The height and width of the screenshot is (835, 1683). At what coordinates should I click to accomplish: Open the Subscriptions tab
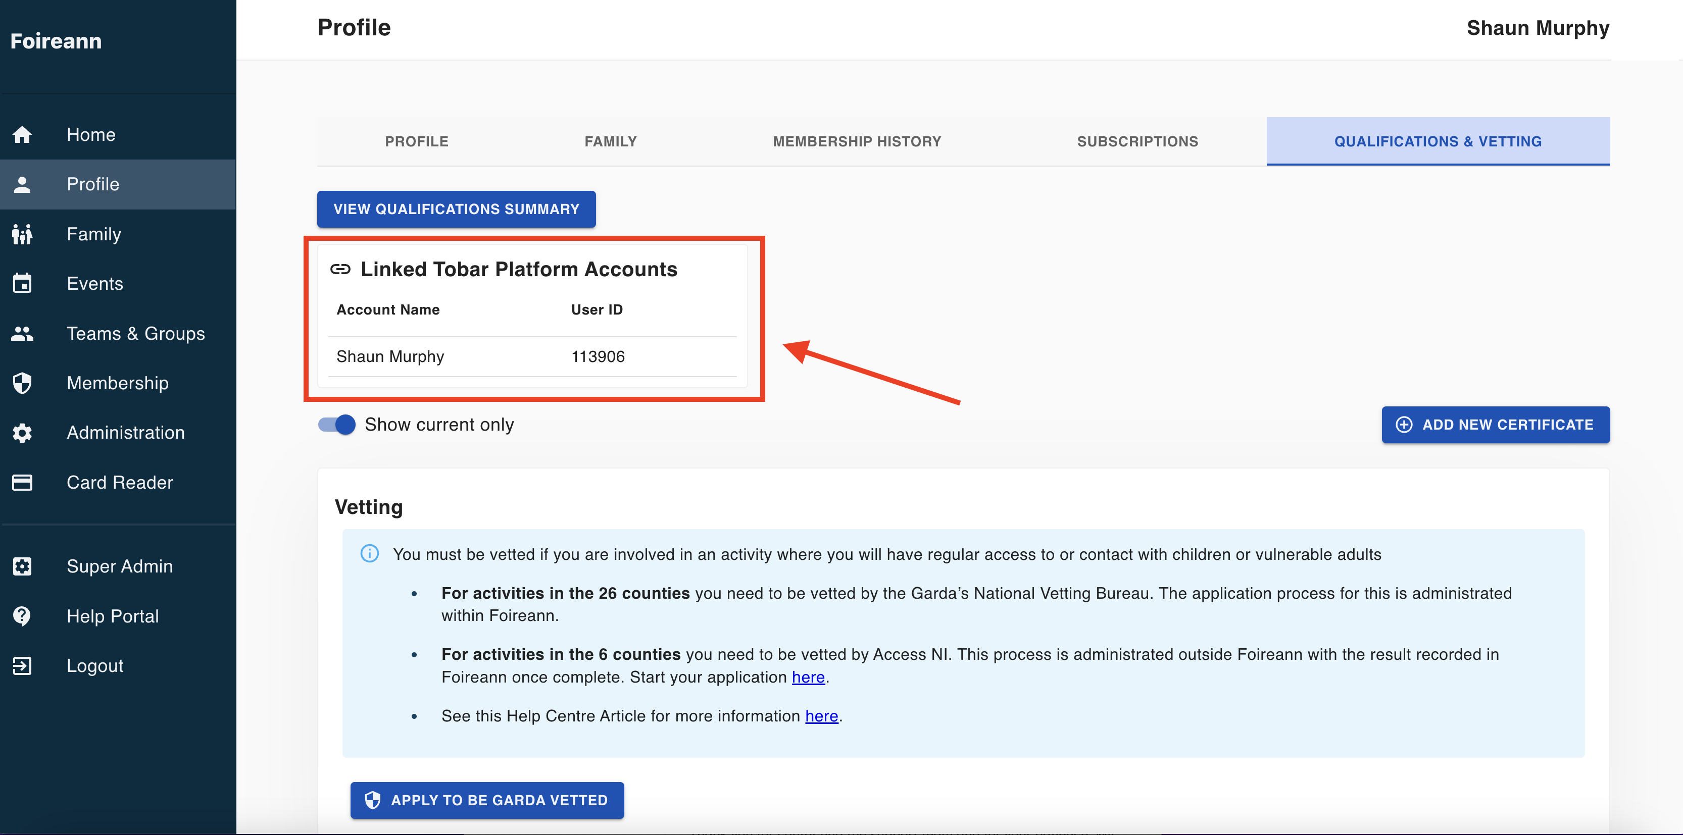1137,142
